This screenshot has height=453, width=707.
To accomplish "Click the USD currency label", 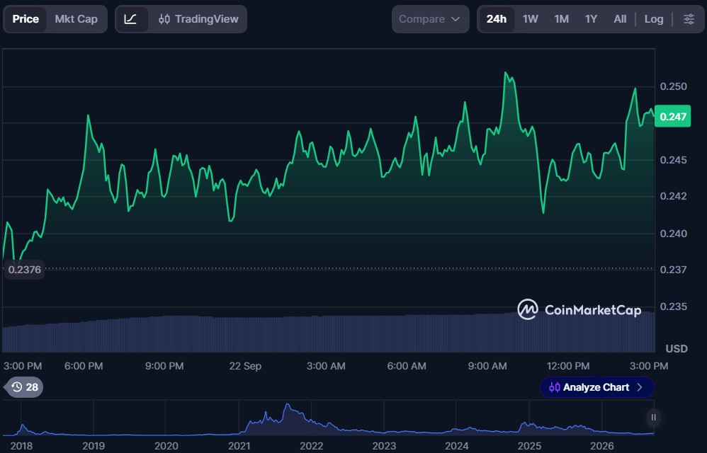I will click(677, 348).
